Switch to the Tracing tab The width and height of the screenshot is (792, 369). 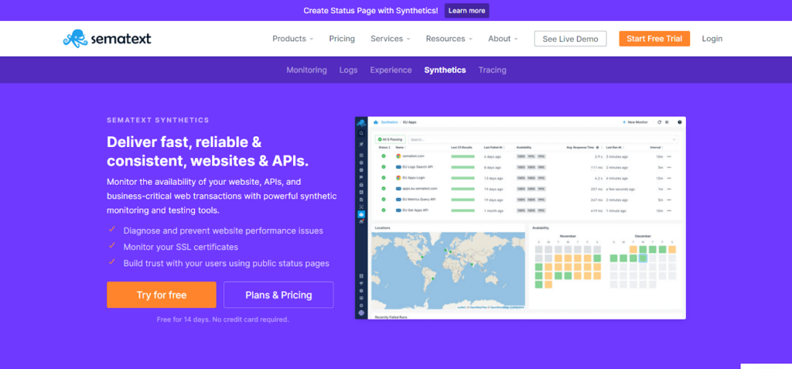coord(493,70)
